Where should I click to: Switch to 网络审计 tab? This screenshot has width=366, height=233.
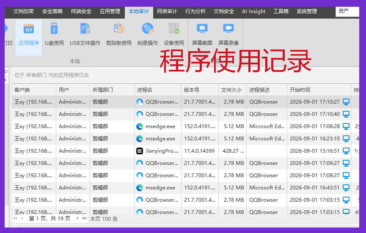tap(167, 11)
